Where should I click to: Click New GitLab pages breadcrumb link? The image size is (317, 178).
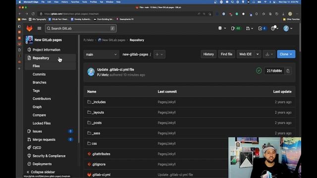[113, 40]
